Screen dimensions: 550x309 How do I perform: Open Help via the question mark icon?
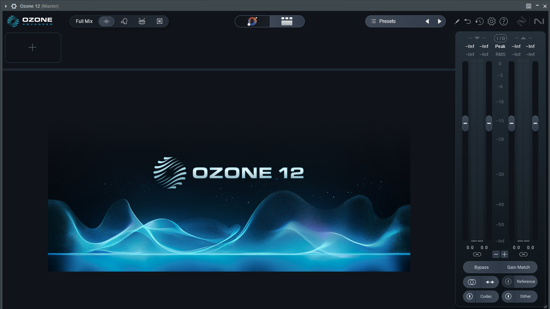(504, 21)
